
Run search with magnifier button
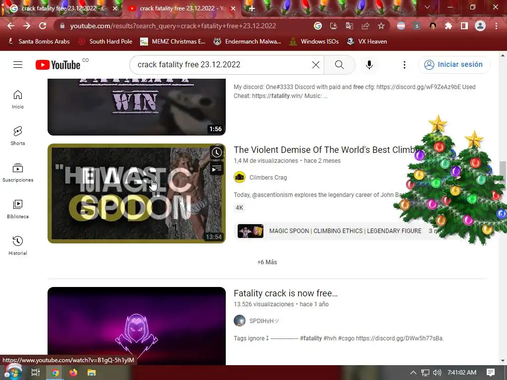(x=340, y=65)
